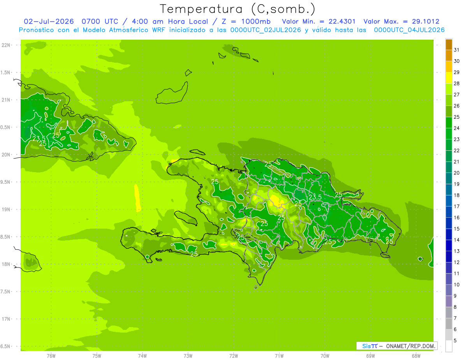Click the "Valor Max. = 29.1012" text
The image size is (467, 361).
pos(401,21)
